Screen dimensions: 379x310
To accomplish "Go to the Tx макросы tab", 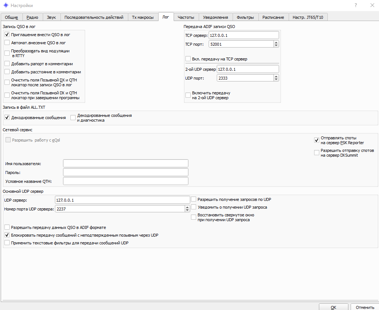I will coord(143,17).
